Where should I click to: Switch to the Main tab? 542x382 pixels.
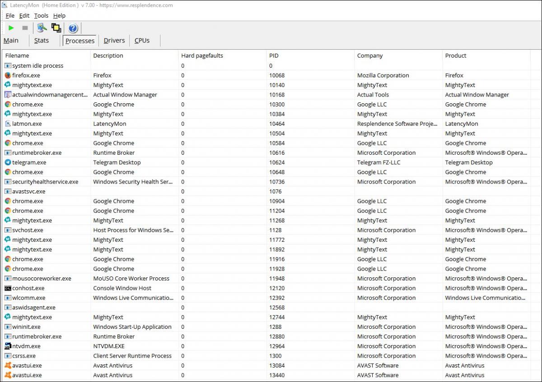[11, 41]
